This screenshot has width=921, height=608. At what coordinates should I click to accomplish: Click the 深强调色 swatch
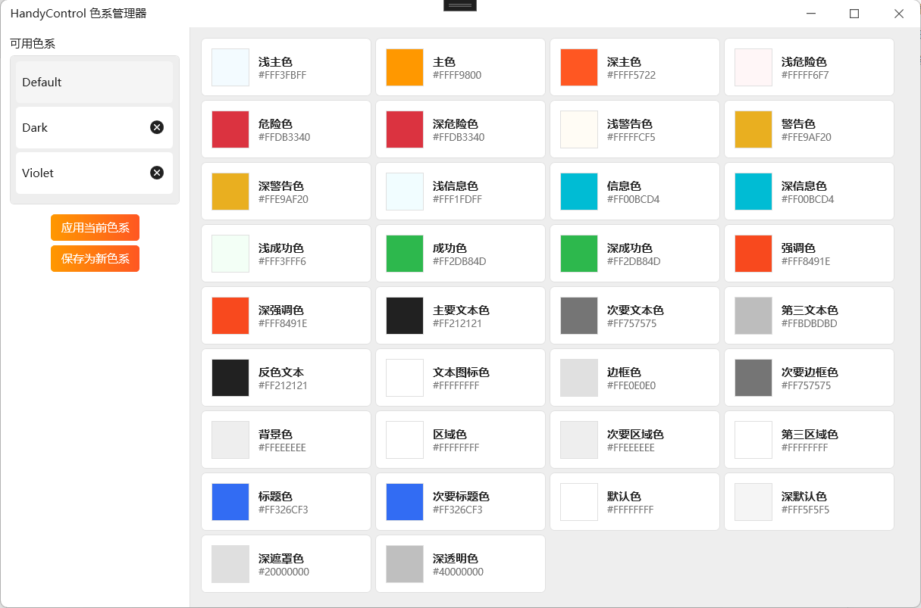[230, 316]
